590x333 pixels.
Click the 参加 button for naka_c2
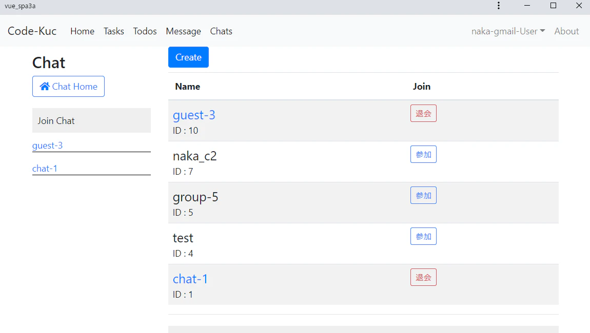pyautogui.click(x=423, y=154)
